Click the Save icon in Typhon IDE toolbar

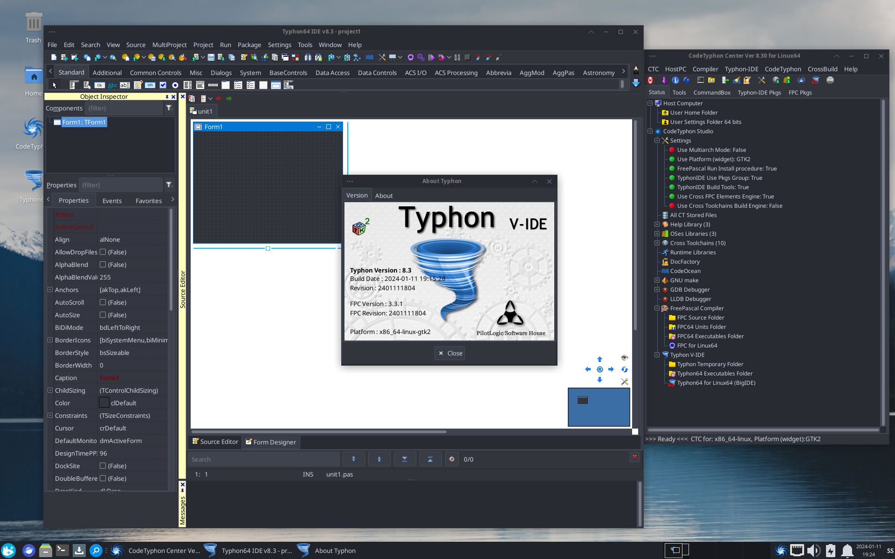(x=211, y=57)
